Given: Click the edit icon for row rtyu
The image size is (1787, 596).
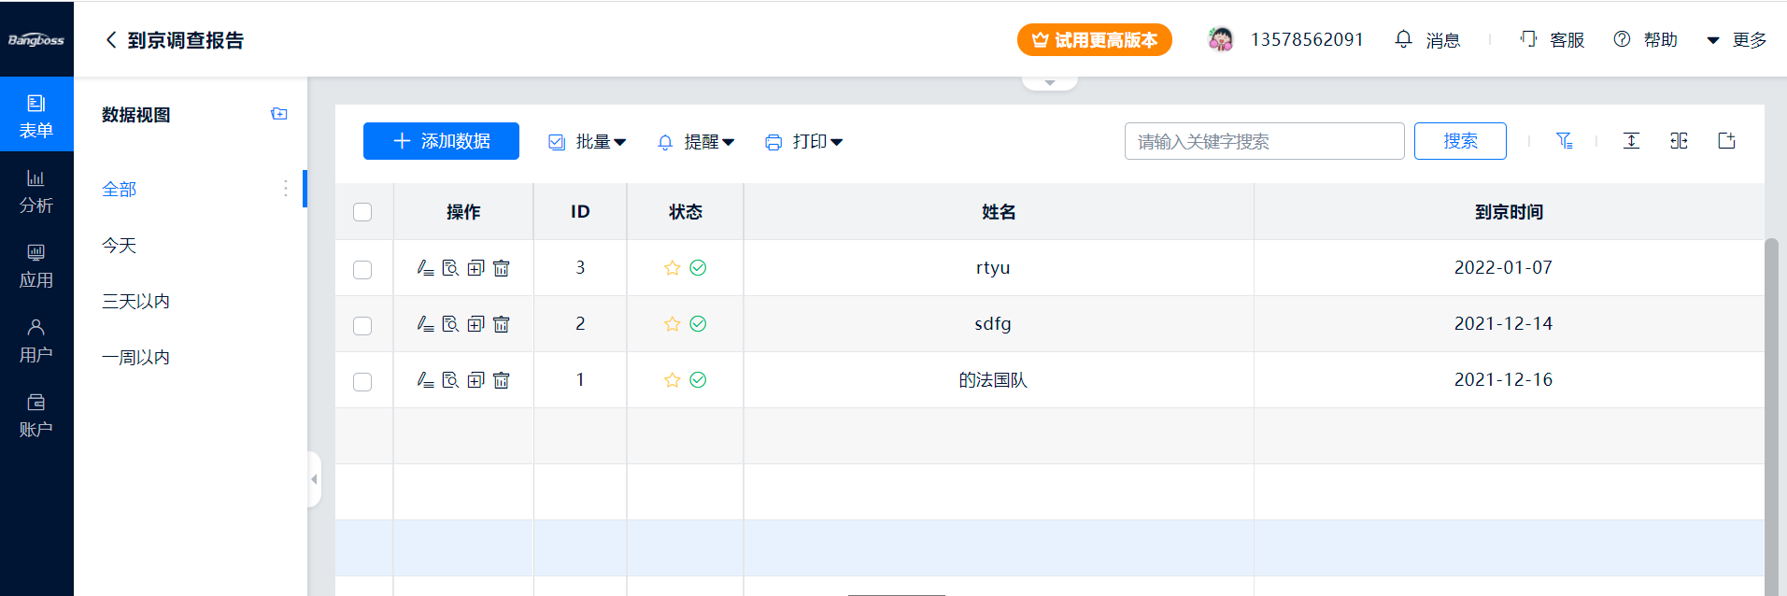Looking at the screenshot, I should tap(425, 268).
